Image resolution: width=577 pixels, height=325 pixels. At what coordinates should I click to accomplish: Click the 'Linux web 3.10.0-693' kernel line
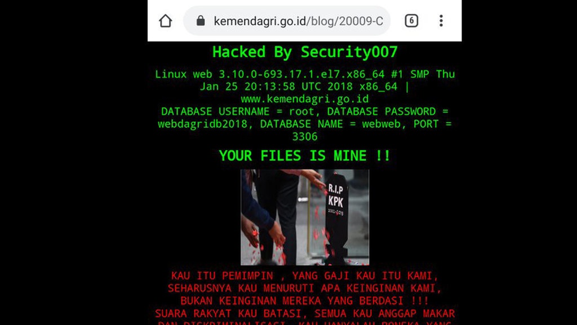coord(305,74)
